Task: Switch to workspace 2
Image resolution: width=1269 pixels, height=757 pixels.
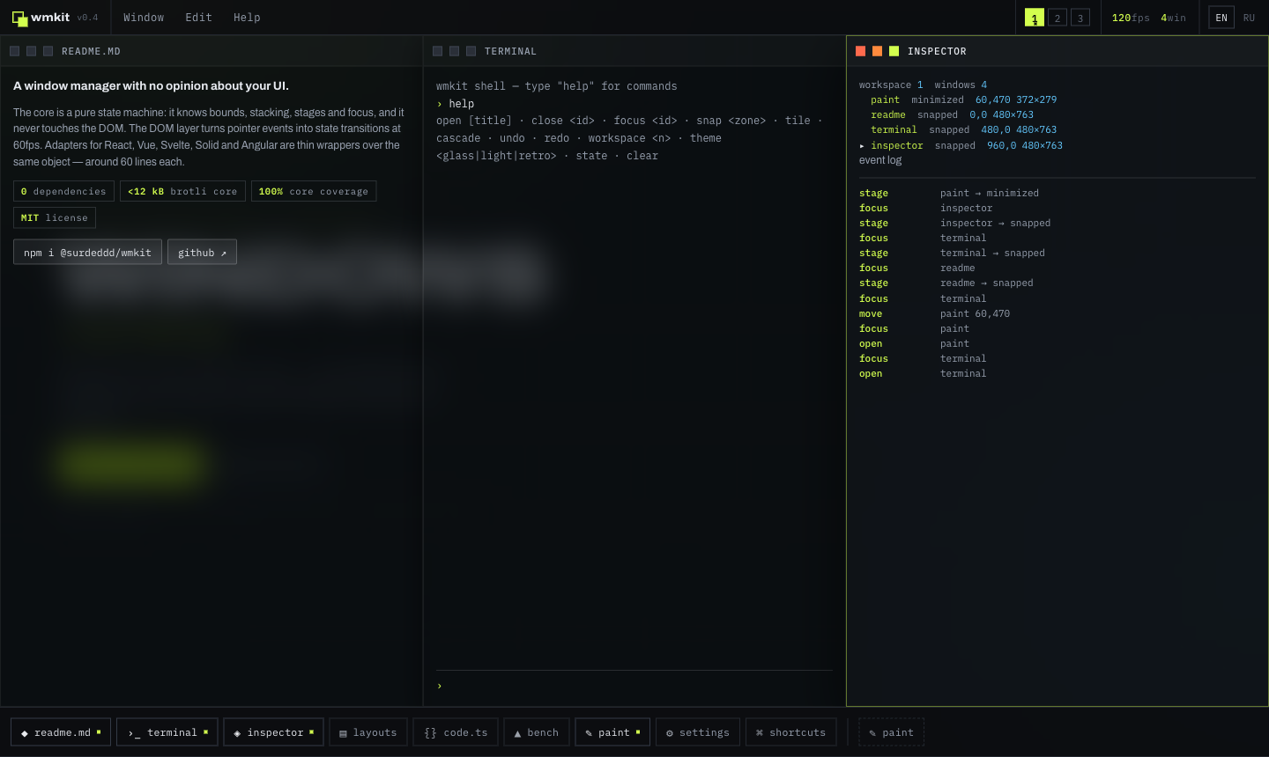Action: 1057,18
